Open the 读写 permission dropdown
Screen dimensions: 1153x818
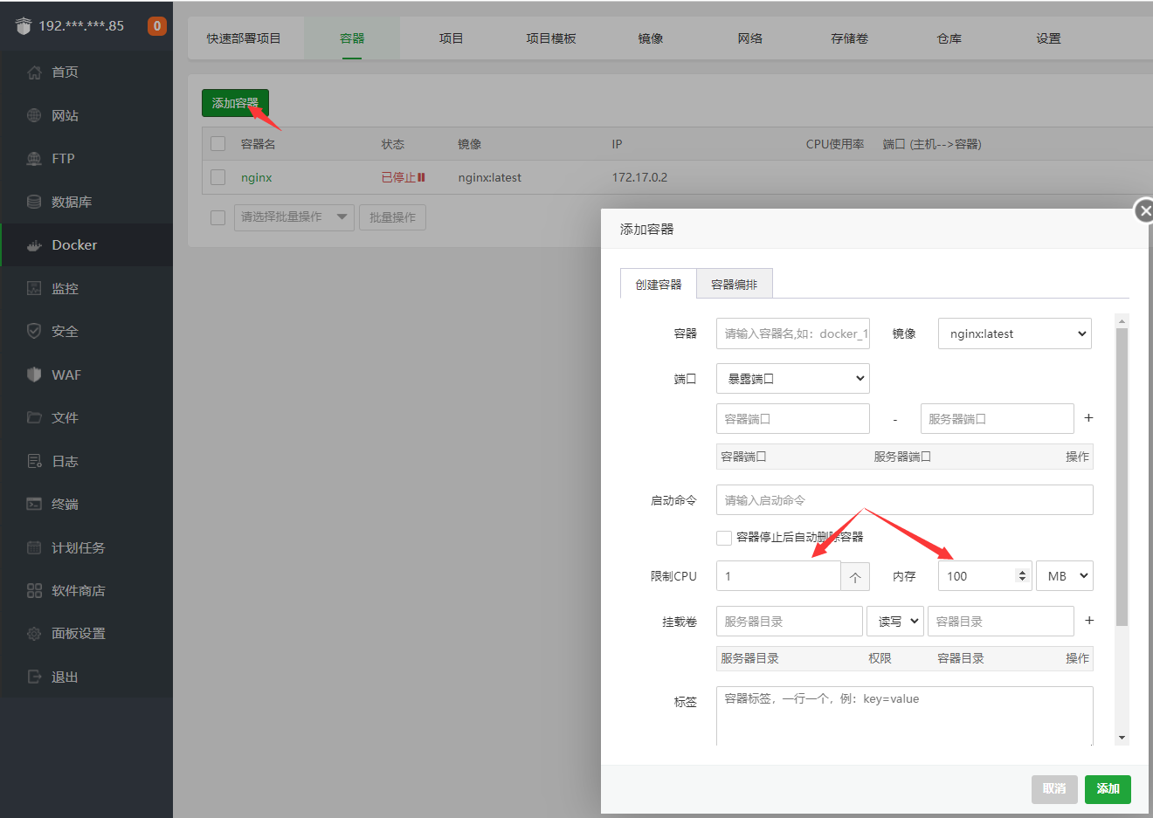click(x=895, y=622)
